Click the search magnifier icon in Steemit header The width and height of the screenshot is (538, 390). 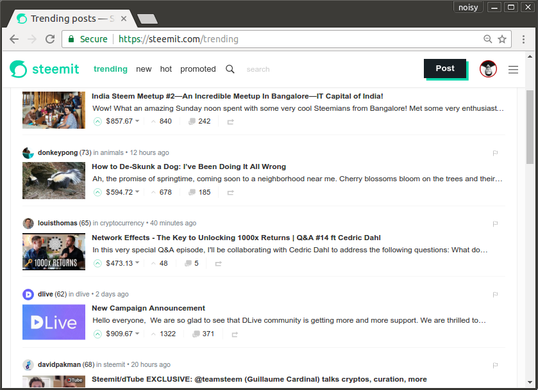point(230,69)
